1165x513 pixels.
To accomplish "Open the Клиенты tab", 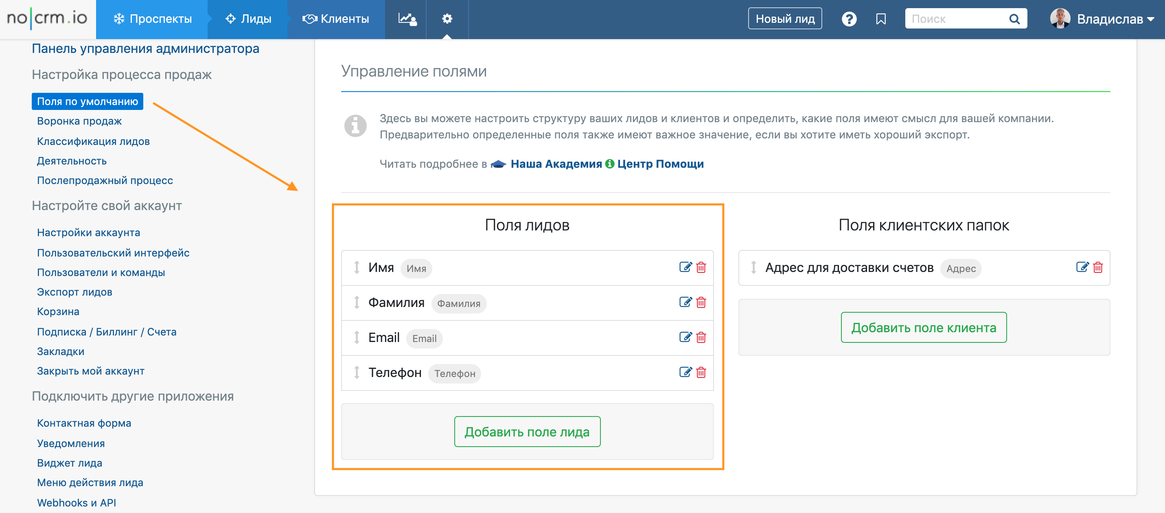I will [335, 19].
